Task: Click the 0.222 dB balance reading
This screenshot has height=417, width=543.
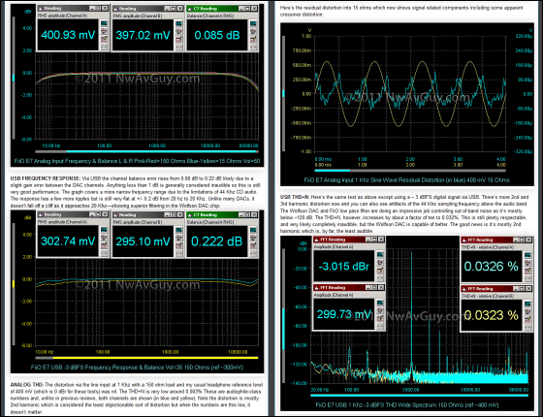Action: point(217,241)
